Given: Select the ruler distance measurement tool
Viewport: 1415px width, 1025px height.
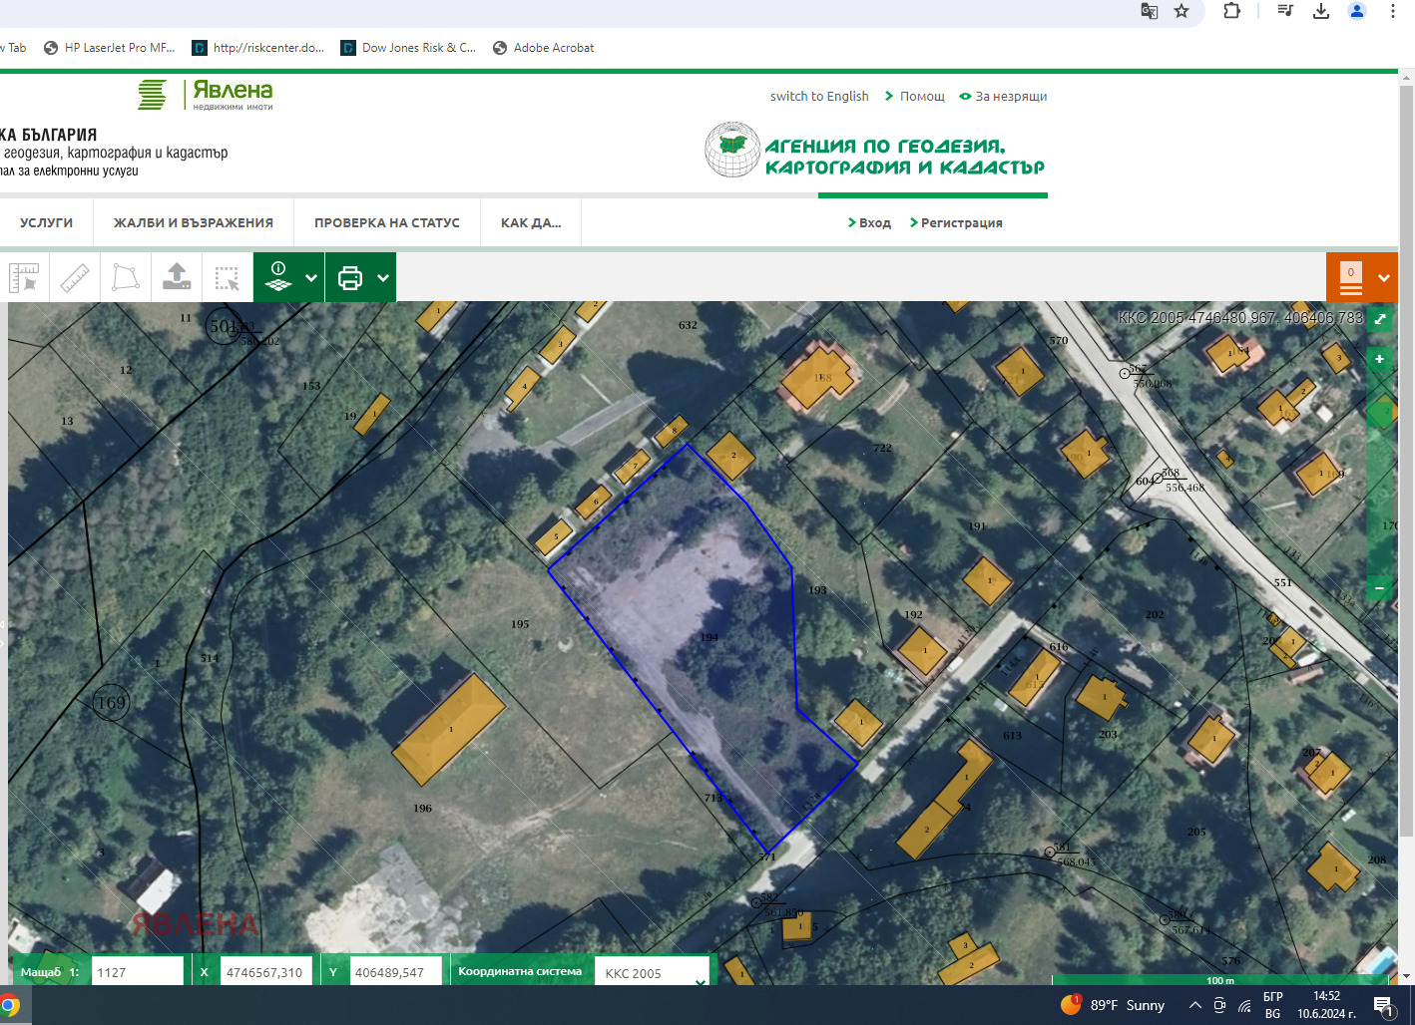Looking at the screenshot, I should pos(76,277).
